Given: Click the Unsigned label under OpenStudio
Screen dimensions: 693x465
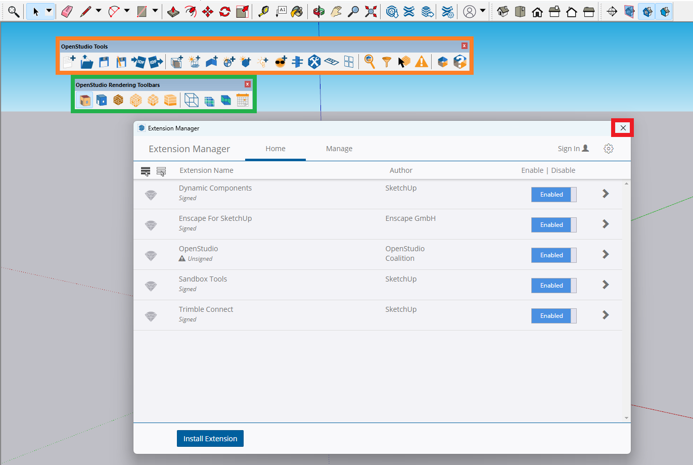Looking at the screenshot, I should click(200, 259).
